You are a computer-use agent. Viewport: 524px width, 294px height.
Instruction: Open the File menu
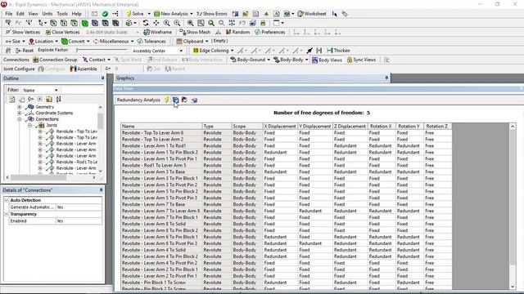tap(9, 14)
